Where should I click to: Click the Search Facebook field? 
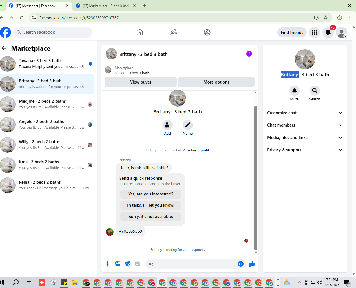pyautogui.click(x=53, y=32)
